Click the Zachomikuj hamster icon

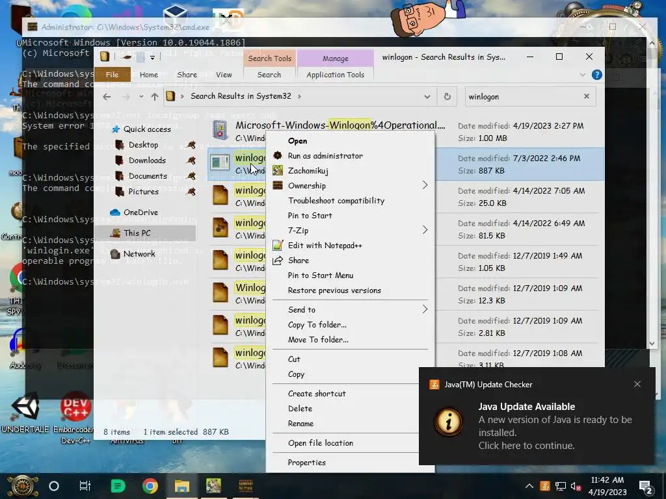coord(277,171)
